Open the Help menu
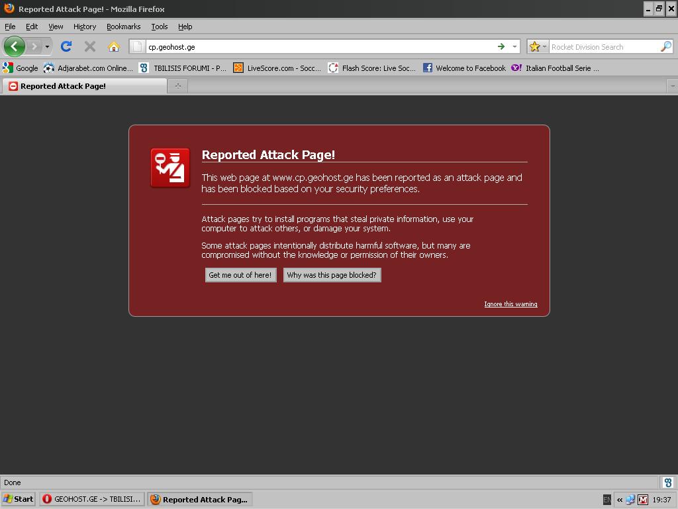678x509 pixels. pyautogui.click(x=185, y=27)
